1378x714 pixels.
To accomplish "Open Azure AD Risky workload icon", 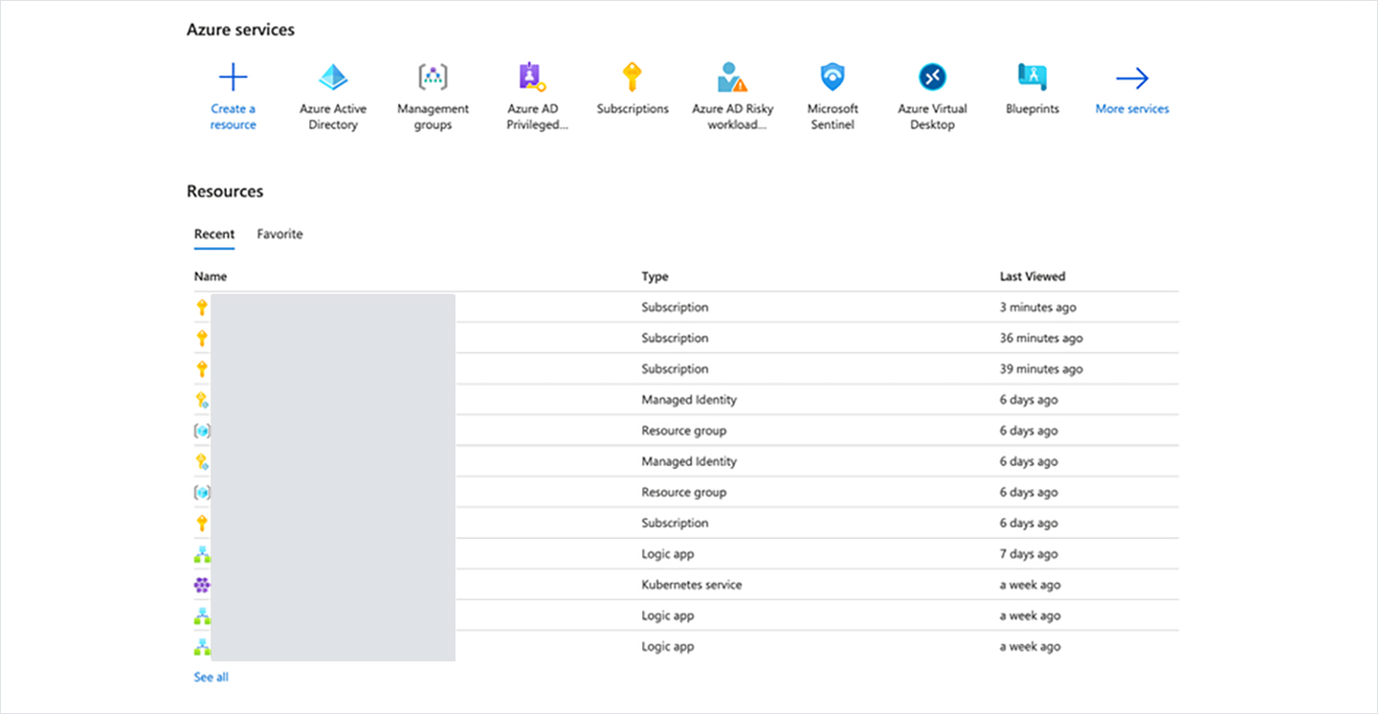I will [732, 77].
